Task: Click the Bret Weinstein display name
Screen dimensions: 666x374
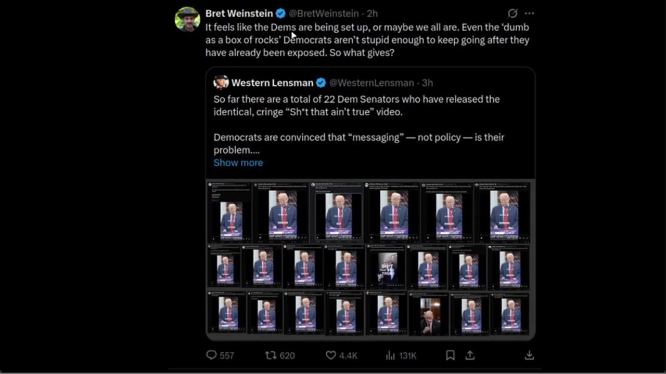Action: pyautogui.click(x=239, y=14)
